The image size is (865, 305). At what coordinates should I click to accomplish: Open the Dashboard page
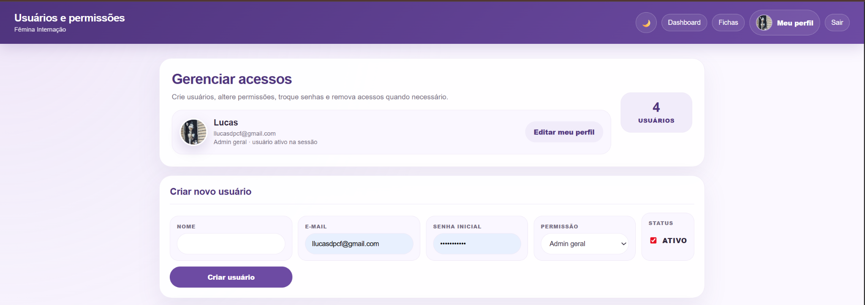pos(684,23)
